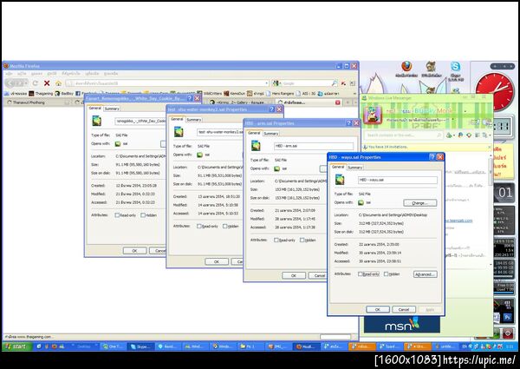Toggle Hidden in HBD - wayu.sai Properties
The width and height of the screenshot is (520, 369).
point(386,274)
